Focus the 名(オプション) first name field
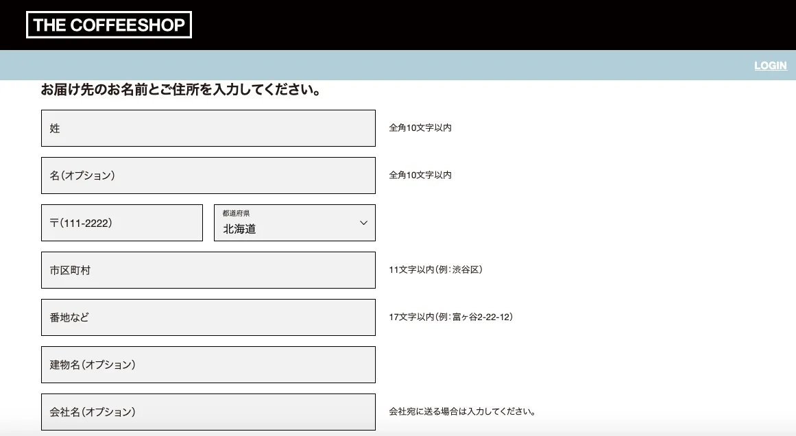Screen dimensions: 796x436 [x=208, y=175]
